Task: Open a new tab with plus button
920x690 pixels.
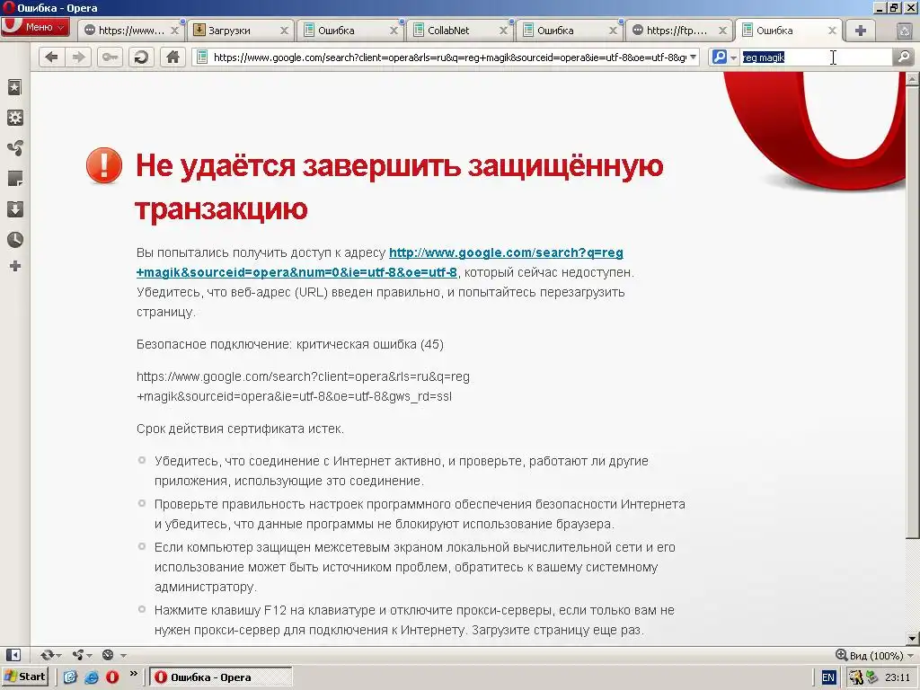Action: click(860, 31)
